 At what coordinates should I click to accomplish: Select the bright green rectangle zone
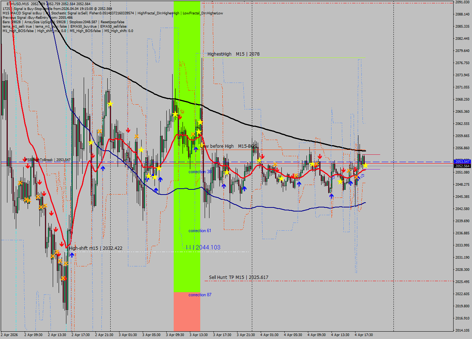click(187, 74)
